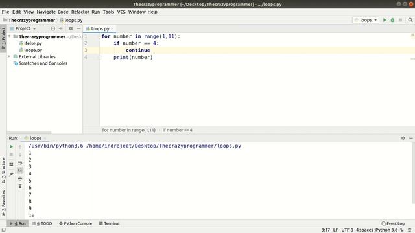This screenshot has height=233, width=415.
Task: Expand External Libraries node
Action: tap(9, 56)
